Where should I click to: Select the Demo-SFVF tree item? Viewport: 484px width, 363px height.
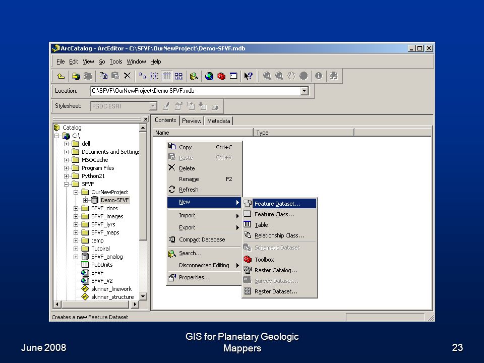pos(114,200)
